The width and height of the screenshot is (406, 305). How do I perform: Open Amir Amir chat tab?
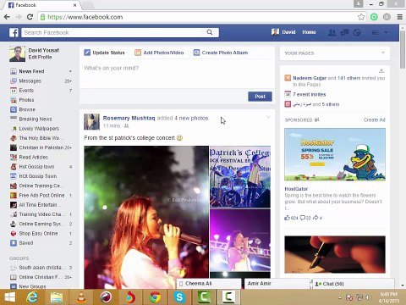click(x=277, y=284)
